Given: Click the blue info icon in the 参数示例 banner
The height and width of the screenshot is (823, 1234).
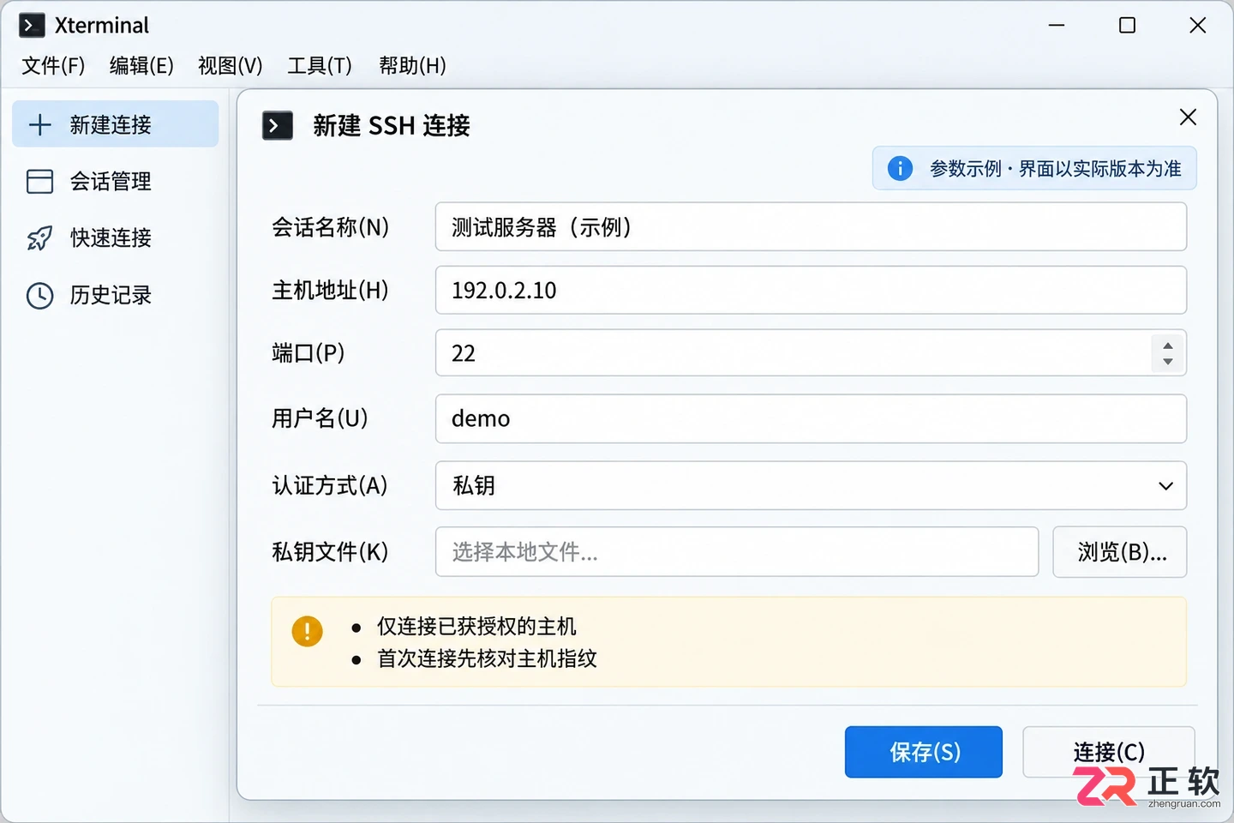Looking at the screenshot, I should [x=900, y=168].
